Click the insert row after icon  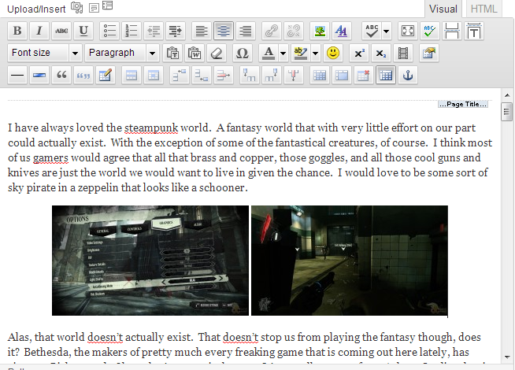pyautogui.click(x=202, y=76)
